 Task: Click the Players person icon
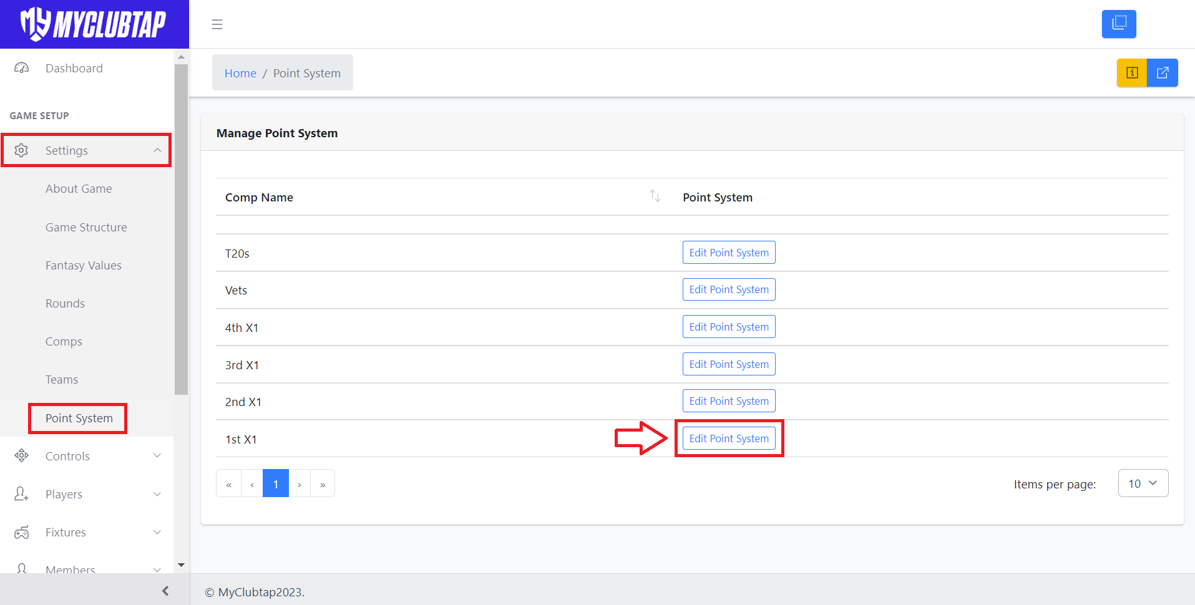tap(22, 494)
